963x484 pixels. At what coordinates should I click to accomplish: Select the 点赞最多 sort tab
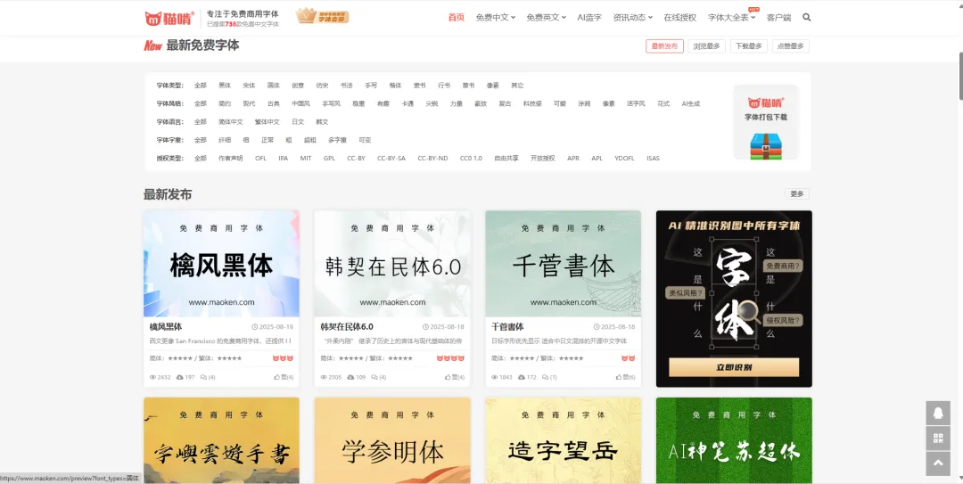tap(790, 46)
